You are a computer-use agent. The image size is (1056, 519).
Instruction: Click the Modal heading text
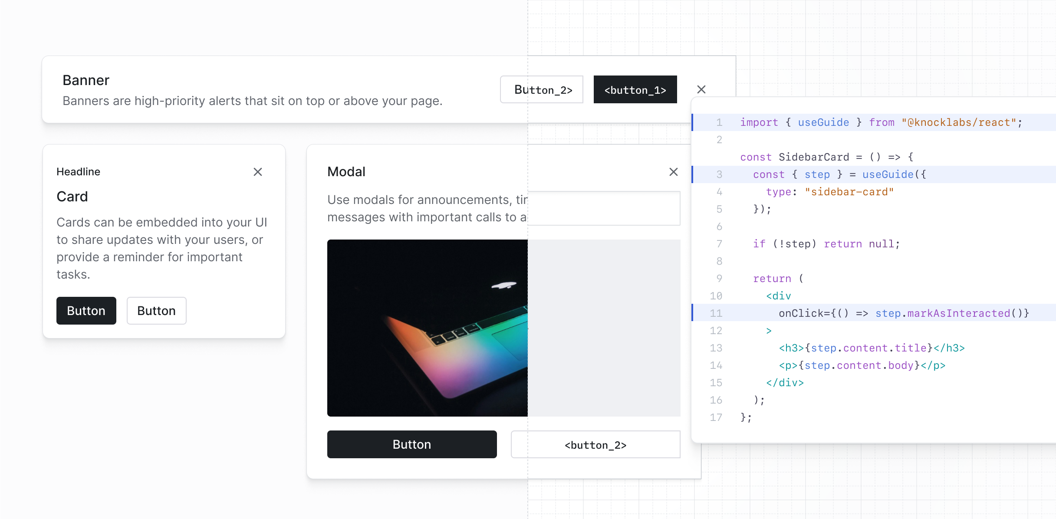[346, 171]
